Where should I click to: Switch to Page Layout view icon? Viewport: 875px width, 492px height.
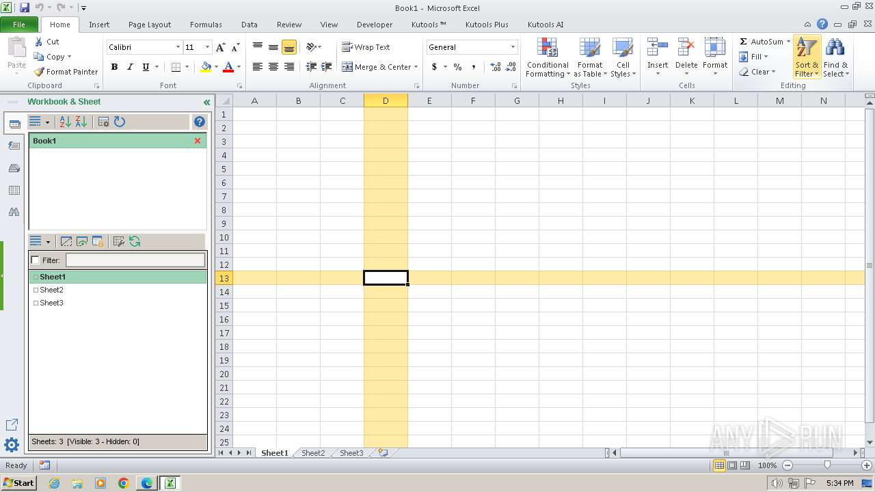(732, 465)
